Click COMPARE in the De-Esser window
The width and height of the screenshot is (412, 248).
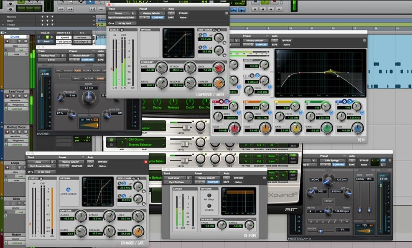click(x=213, y=182)
